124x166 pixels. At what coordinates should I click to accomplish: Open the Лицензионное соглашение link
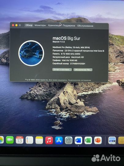click(x=79, y=80)
